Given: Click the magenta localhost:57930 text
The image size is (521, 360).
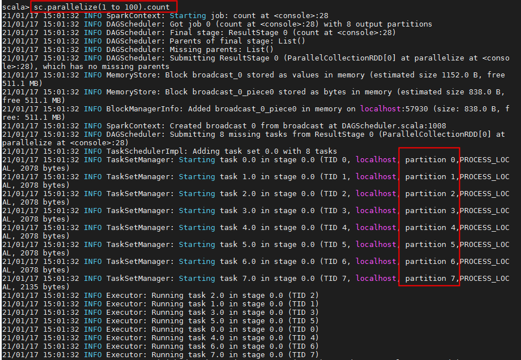Looking at the screenshot, I should (x=394, y=109).
